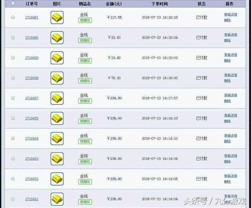The height and width of the screenshot is (208, 251).
Task: Click 找相似 button in order 2718455 row
Action: coord(85,121)
